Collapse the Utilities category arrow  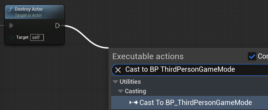point(115,82)
